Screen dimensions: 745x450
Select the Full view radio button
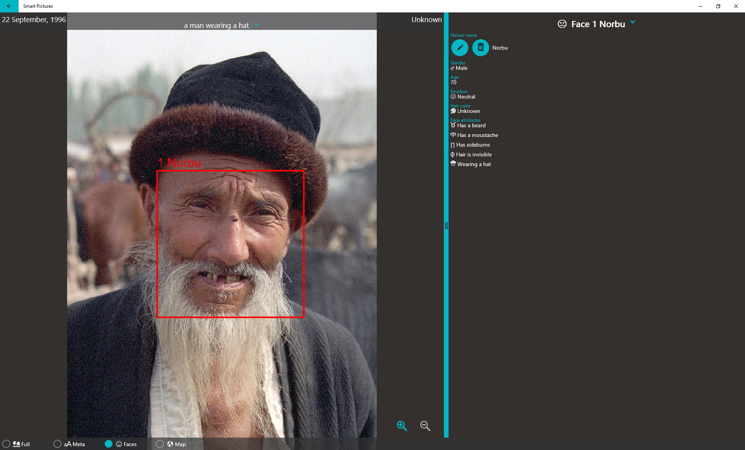(6, 444)
